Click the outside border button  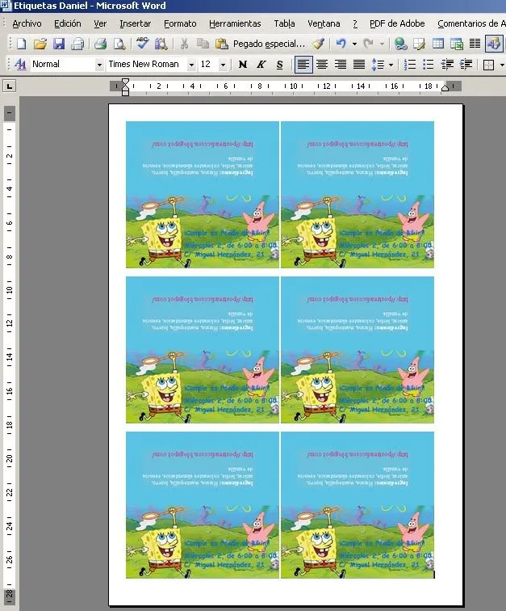click(488, 65)
